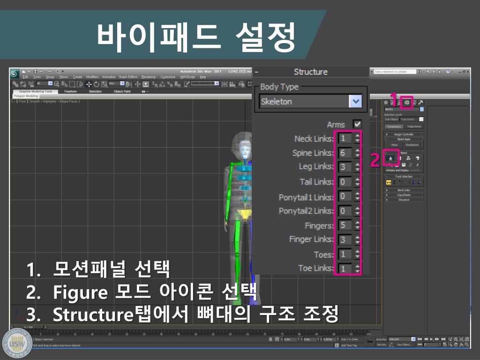480x360 pixels.
Task: Toggle Set Key animation mode
Action: coord(382,345)
